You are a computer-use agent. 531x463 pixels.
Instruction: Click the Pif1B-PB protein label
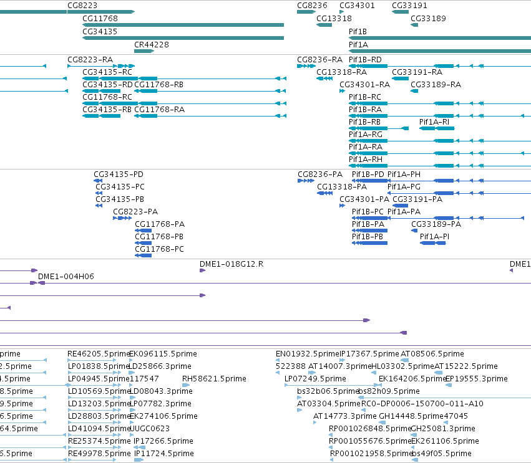368,237
